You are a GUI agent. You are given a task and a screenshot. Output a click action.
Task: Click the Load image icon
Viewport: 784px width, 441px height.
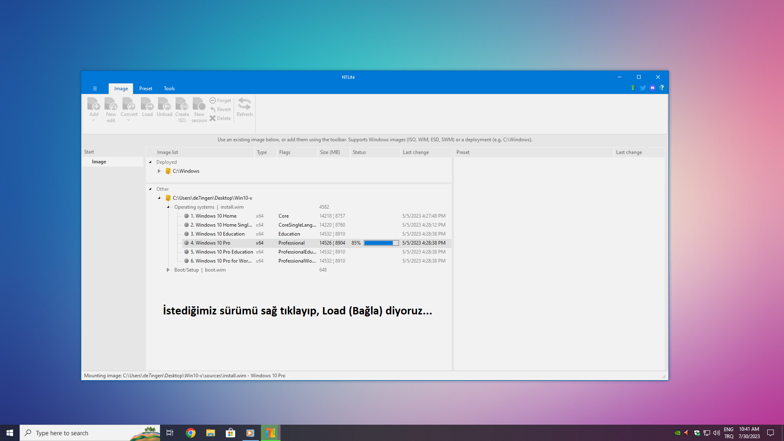point(147,105)
